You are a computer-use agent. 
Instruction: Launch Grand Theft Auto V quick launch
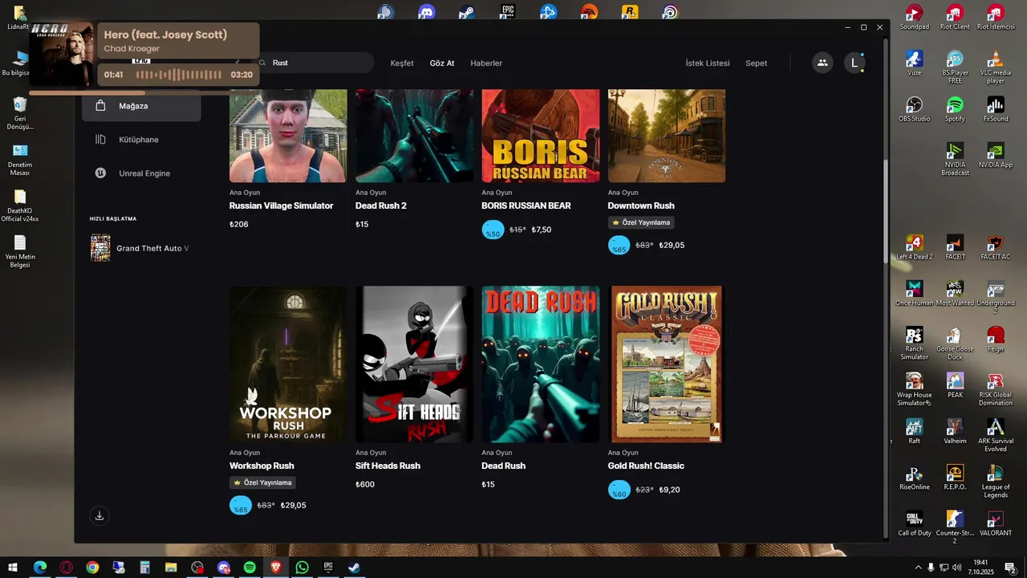pyautogui.click(x=141, y=248)
